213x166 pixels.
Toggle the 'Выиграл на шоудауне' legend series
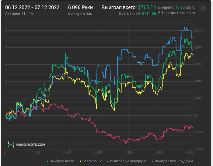[x=127, y=161]
